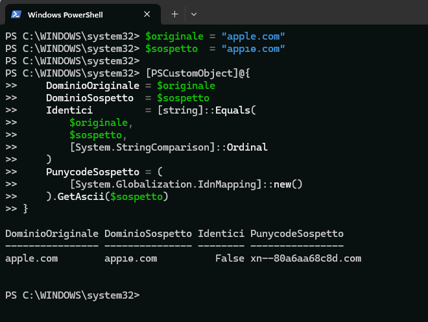Click the DominioSospetto output column header

(148, 234)
